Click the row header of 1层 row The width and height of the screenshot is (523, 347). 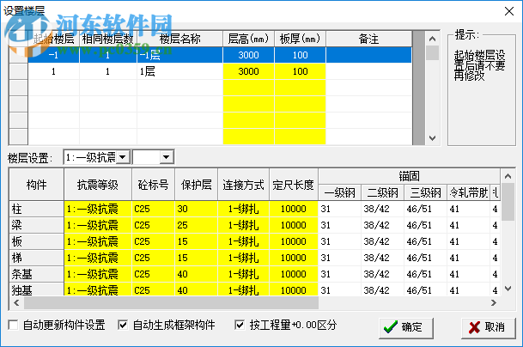18,71
